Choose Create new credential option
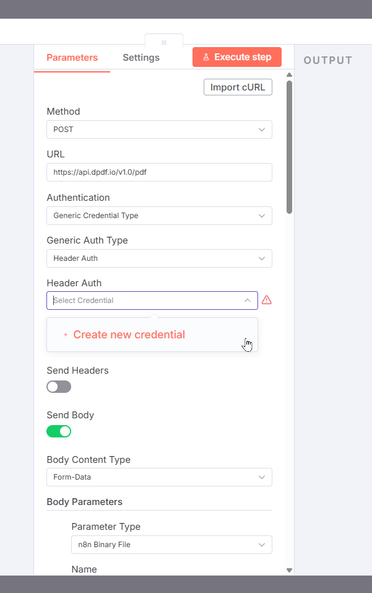Image resolution: width=372 pixels, height=593 pixels. click(x=129, y=335)
